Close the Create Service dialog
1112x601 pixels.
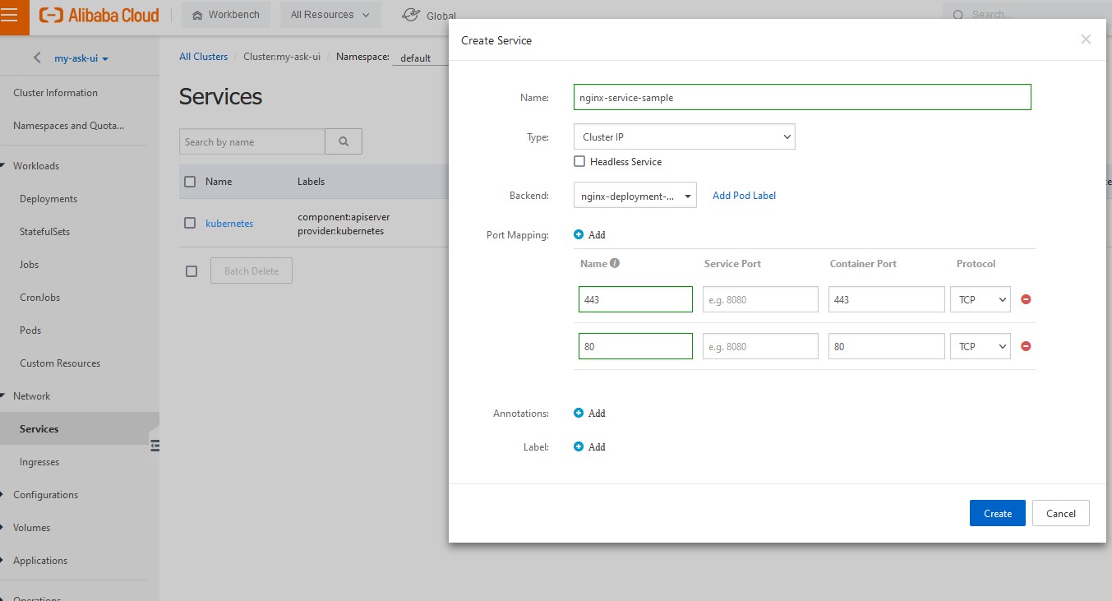[1086, 39]
